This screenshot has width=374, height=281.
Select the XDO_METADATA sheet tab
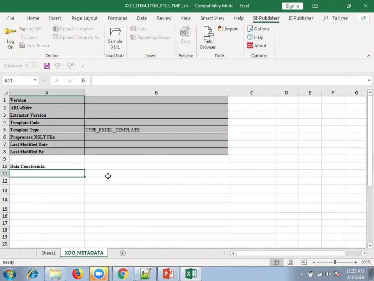click(84, 253)
